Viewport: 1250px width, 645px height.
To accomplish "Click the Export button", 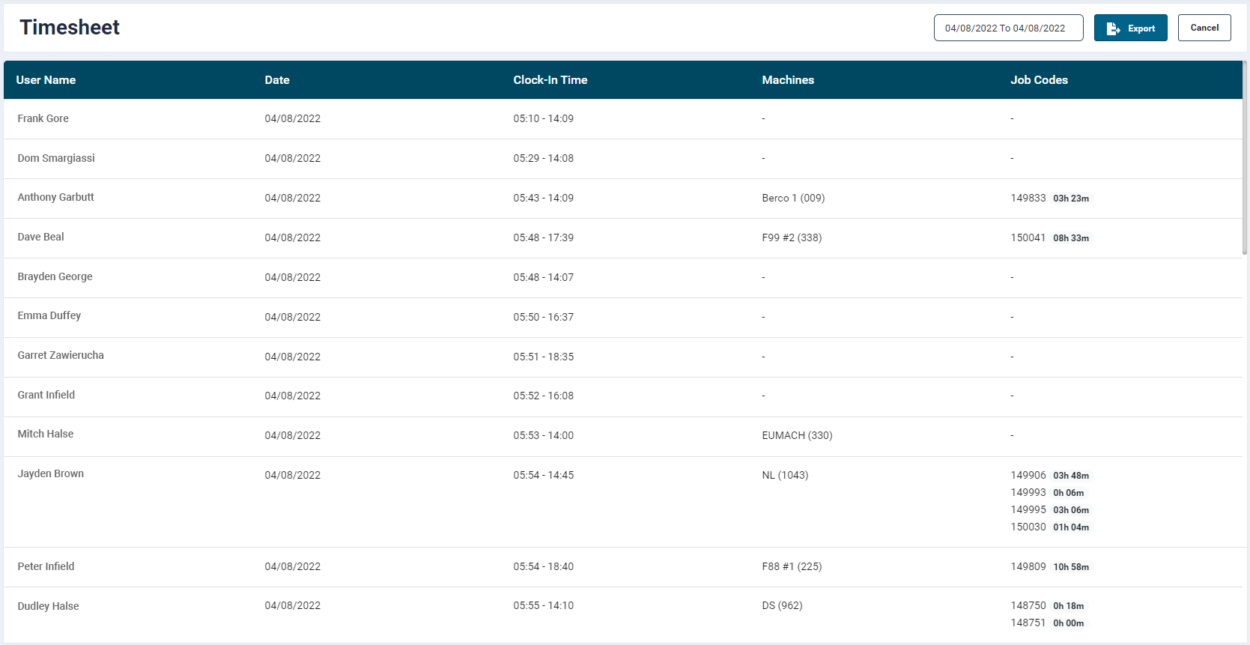I will [1130, 28].
